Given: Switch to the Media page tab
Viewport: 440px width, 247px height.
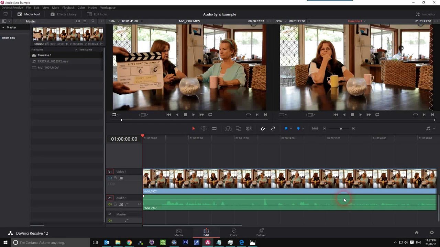Looking at the screenshot, I should tap(179, 232).
